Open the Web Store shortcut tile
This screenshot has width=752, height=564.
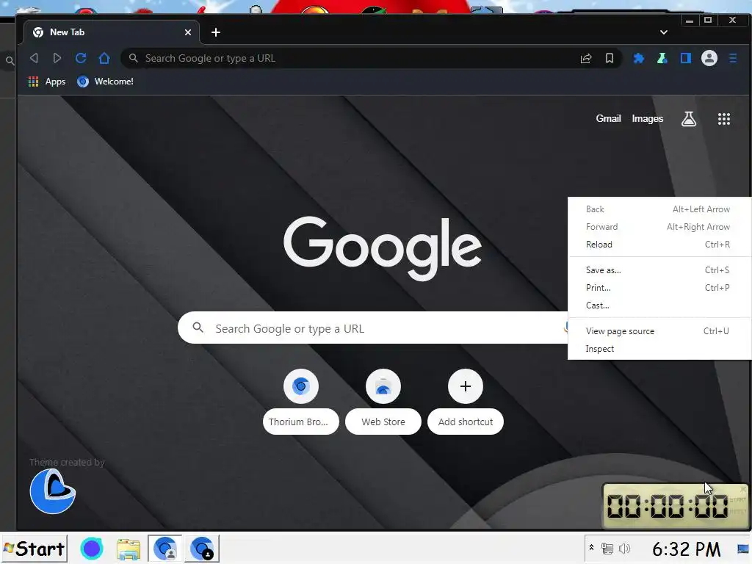tap(383, 386)
